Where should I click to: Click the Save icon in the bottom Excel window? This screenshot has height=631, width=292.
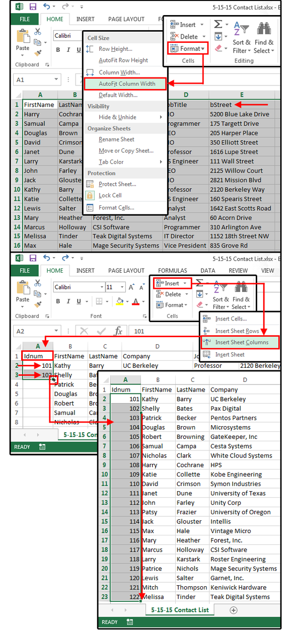(x=33, y=258)
